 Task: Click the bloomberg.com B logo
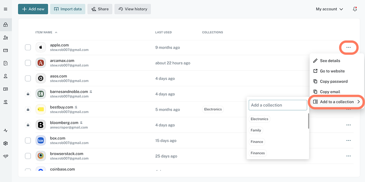coord(41,125)
